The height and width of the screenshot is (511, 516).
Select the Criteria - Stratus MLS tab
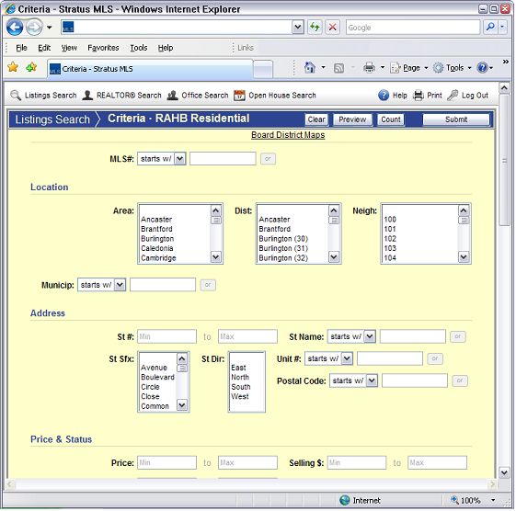pos(150,69)
